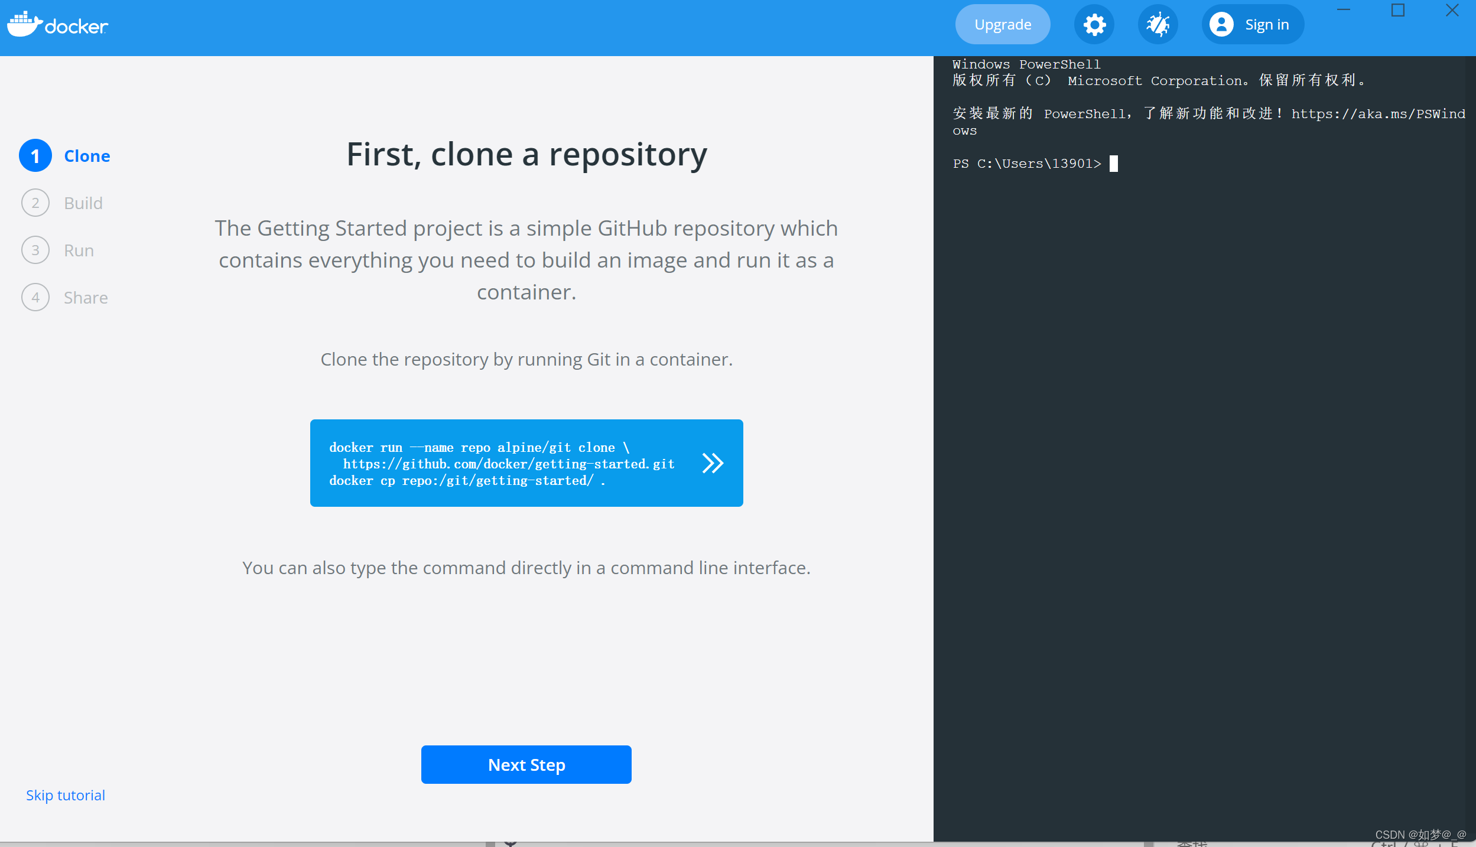The width and height of the screenshot is (1476, 847).
Task: Open Docker Settings gear icon
Action: (x=1095, y=23)
